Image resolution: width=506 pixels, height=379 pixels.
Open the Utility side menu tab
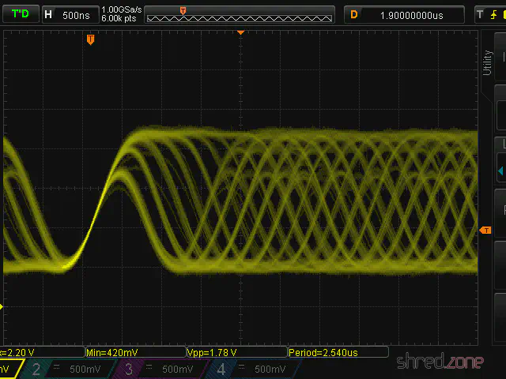coord(487,63)
